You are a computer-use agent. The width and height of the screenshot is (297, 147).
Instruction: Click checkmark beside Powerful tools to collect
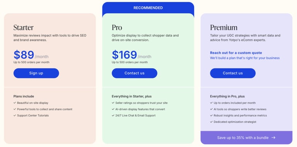[x=15, y=109]
